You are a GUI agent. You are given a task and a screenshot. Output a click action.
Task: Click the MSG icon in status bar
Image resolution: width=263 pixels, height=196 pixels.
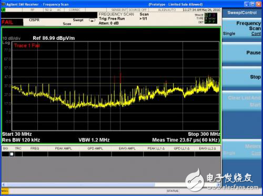(x=5, y=191)
